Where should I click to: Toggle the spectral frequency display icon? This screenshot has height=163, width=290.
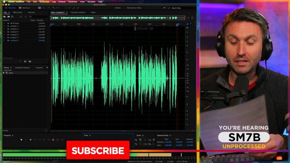39,8
